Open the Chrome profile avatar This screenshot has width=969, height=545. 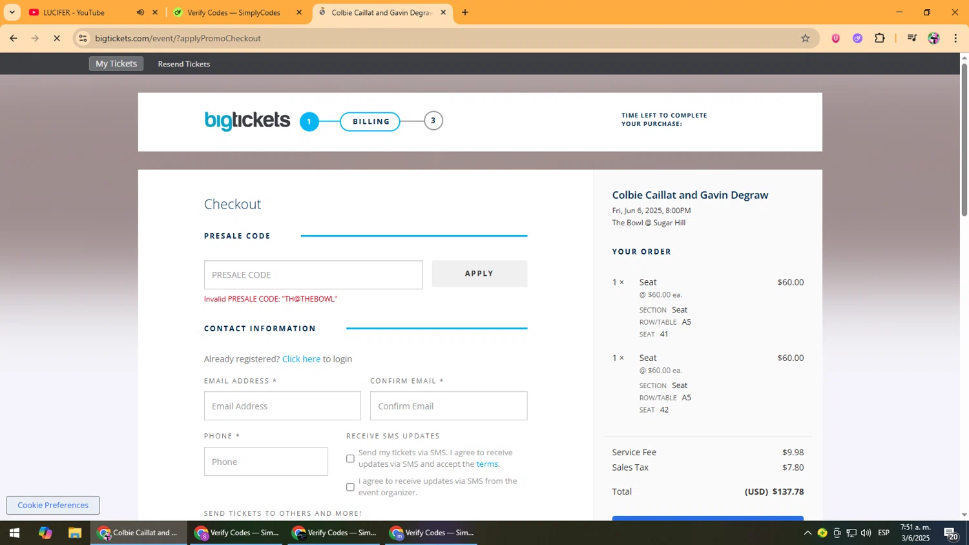coord(933,38)
